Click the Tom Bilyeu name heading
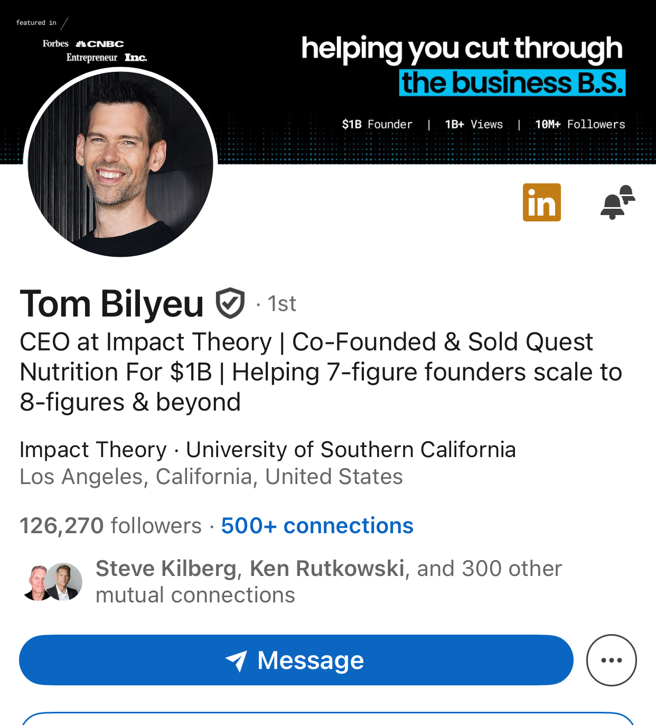The image size is (656, 725). pos(112,304)
